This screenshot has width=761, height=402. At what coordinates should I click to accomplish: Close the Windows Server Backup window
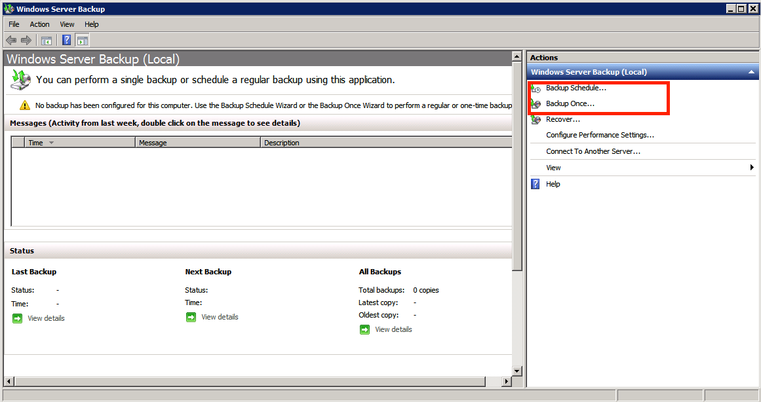pos(752,9)
